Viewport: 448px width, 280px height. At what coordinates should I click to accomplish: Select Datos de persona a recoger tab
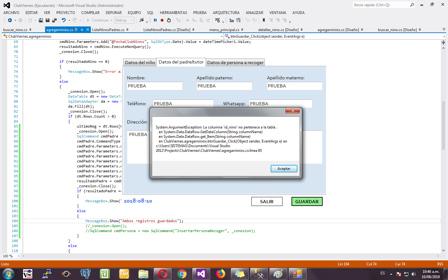coord(235,63)
